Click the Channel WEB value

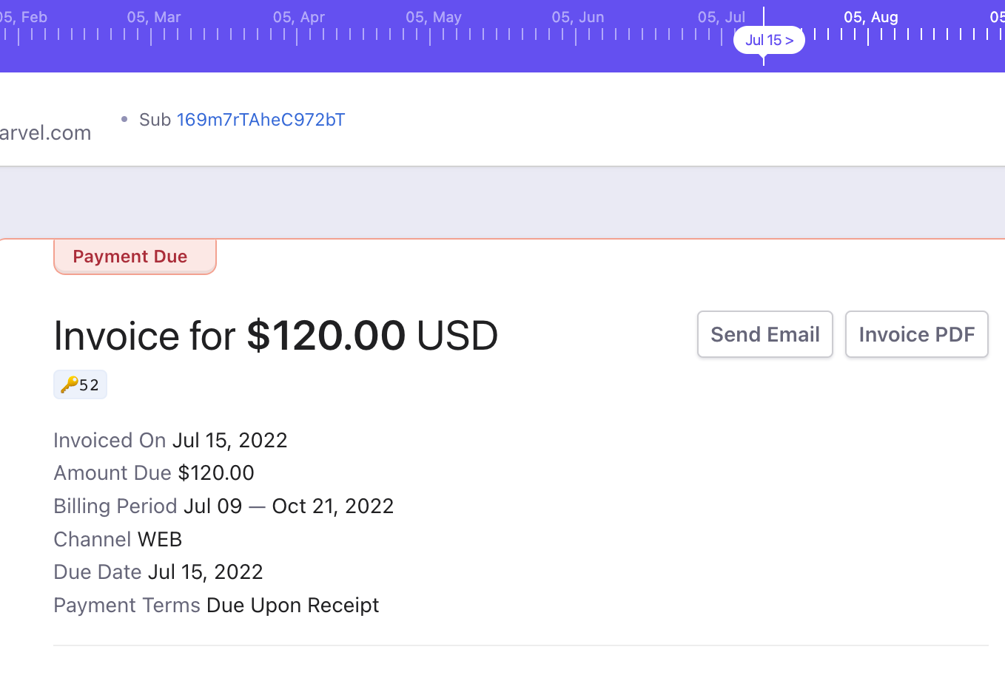(160, 539)
